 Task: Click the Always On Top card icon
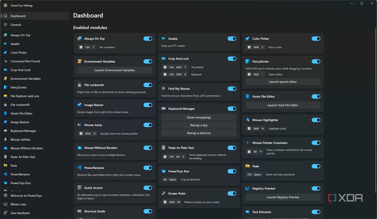[x=80, y=38]
